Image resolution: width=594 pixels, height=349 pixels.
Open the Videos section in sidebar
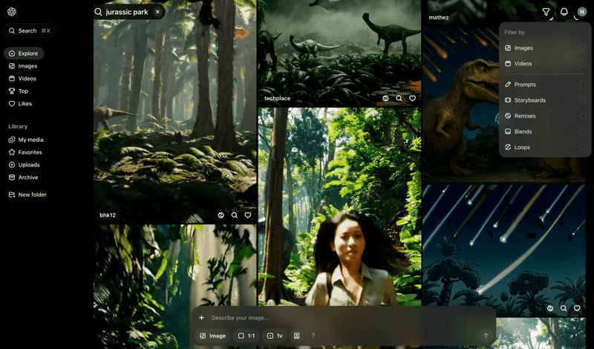coord(27,79)
